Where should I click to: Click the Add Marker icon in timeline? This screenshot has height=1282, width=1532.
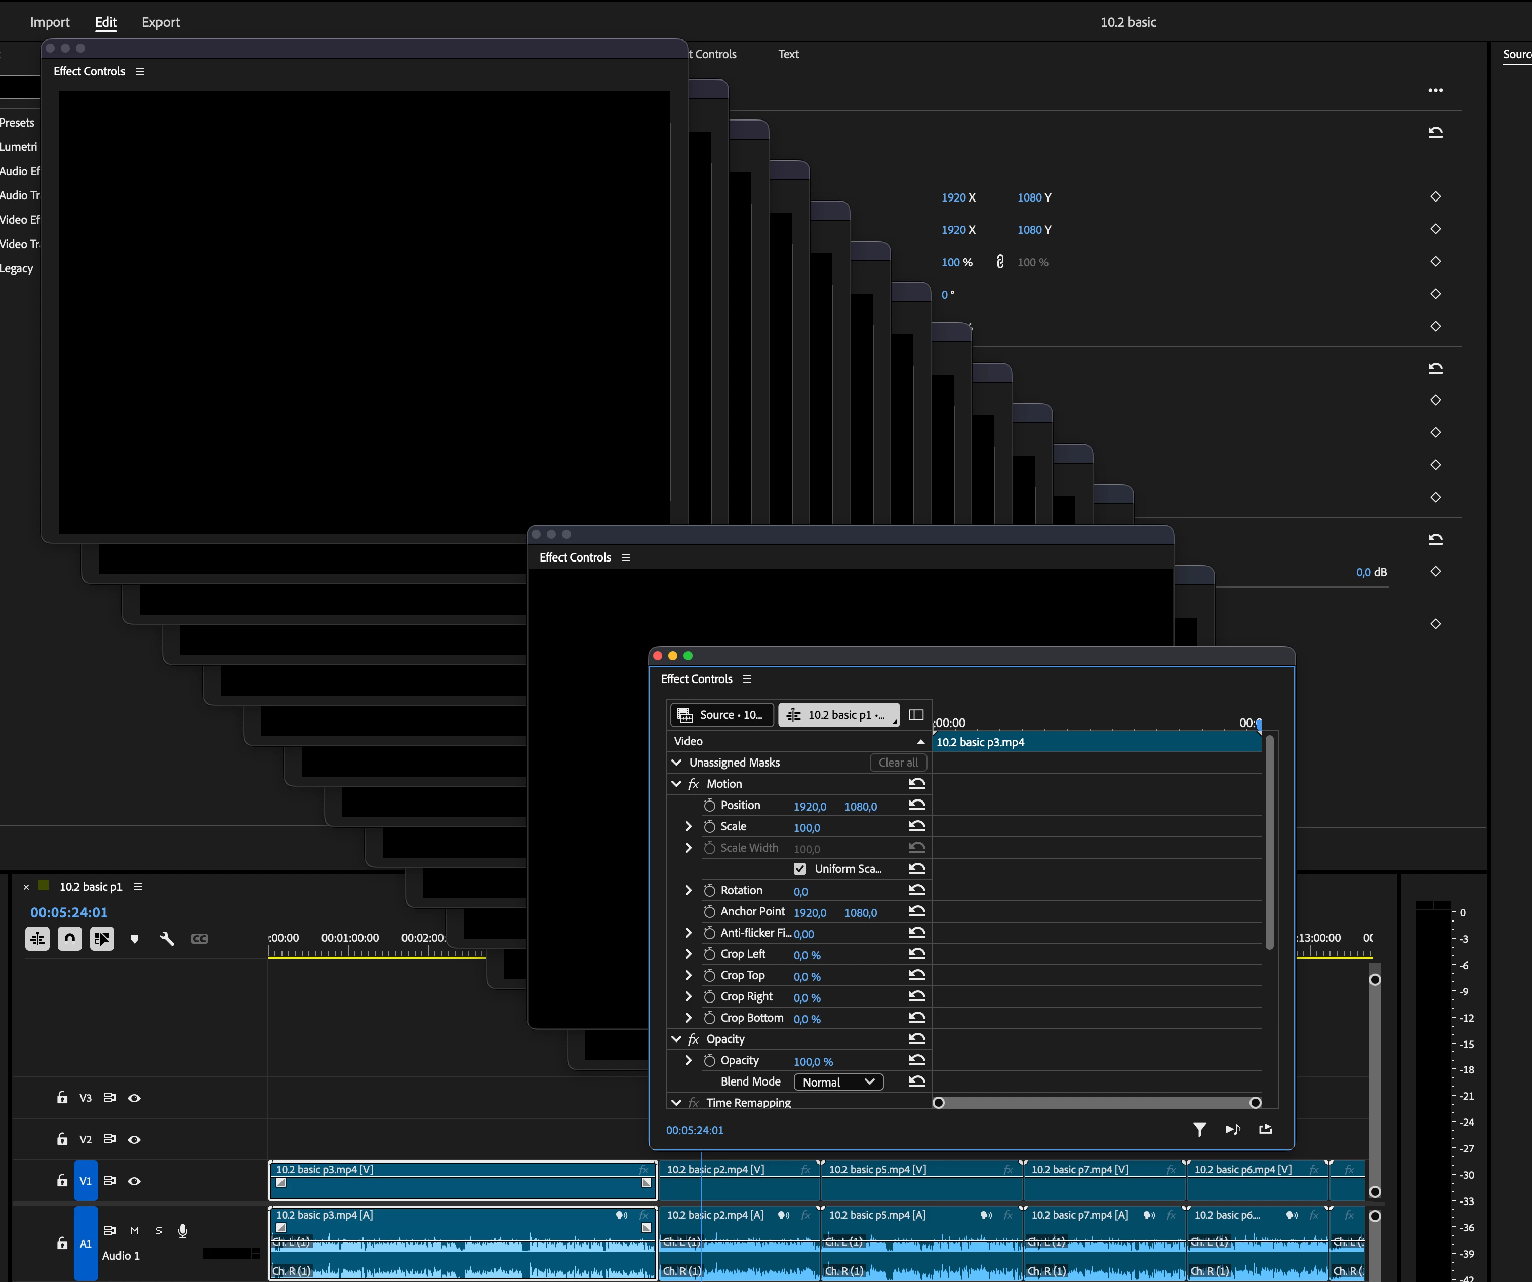(134, 938)
